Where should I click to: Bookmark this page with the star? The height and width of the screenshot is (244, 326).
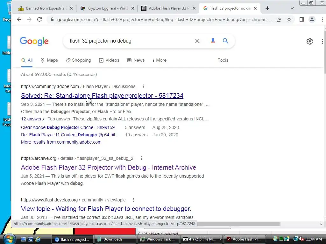click(x=289, y=19)
